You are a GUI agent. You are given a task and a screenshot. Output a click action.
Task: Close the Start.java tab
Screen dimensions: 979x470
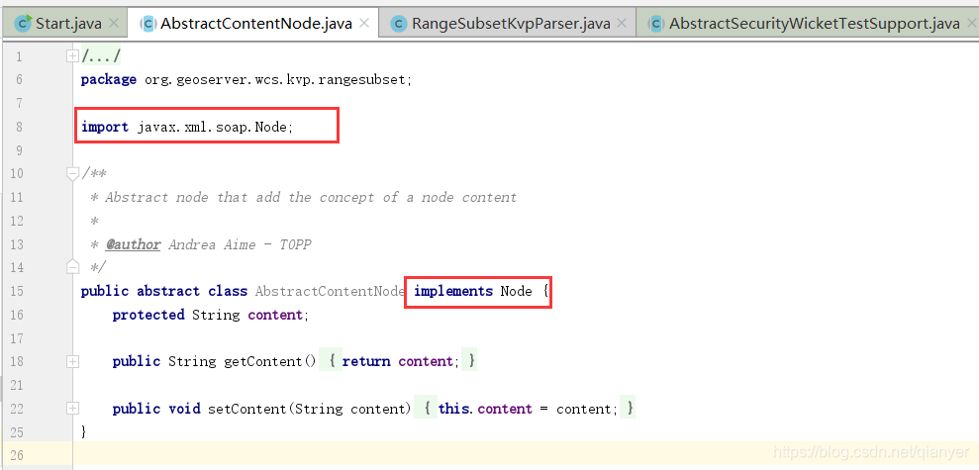click(x=114, y=24)
